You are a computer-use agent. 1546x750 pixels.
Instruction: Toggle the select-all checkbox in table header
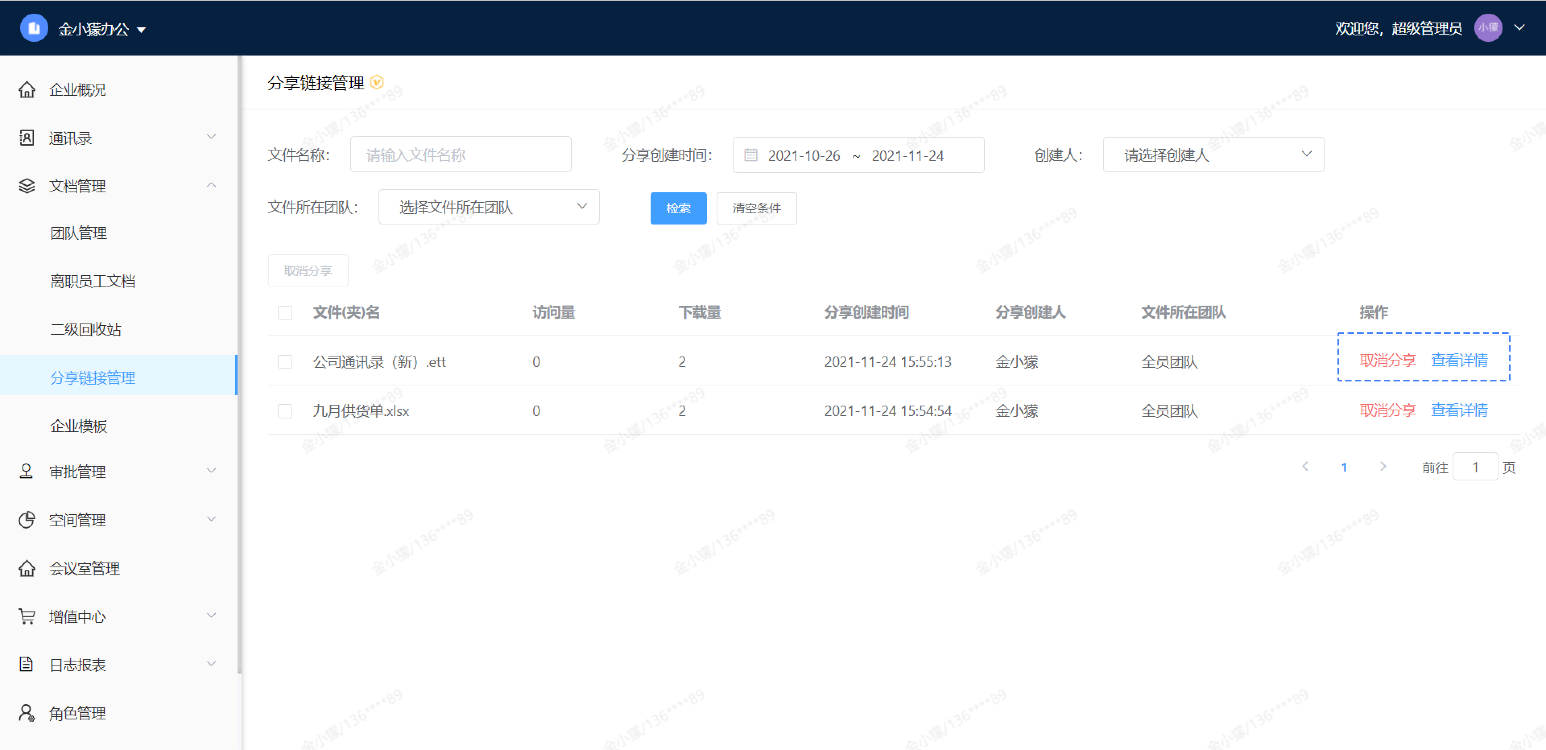point(285,313)
